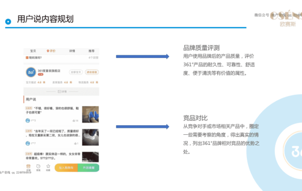Select the heading 竞品对比
302x191 pixels.
(x=196, y=118)
